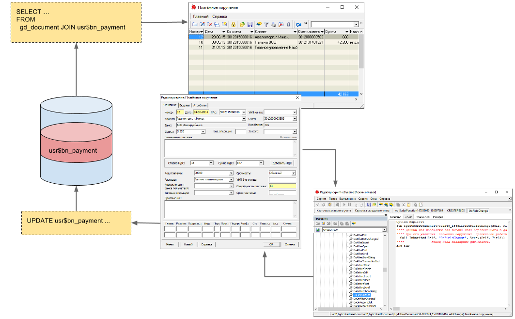This screenshot has width=515, height=319.
Task: Expand the Срочность dropdown
Action: [293, 173]
